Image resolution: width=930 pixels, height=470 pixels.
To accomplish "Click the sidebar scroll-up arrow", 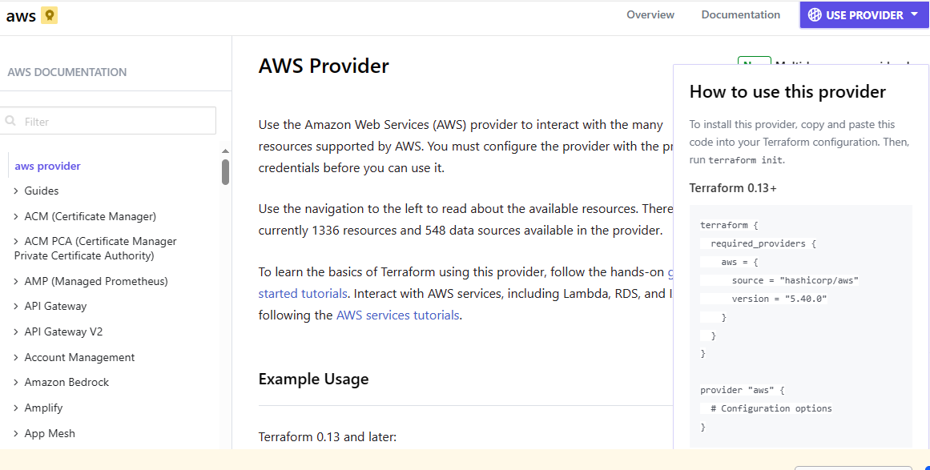I will (x=225, y=151).
